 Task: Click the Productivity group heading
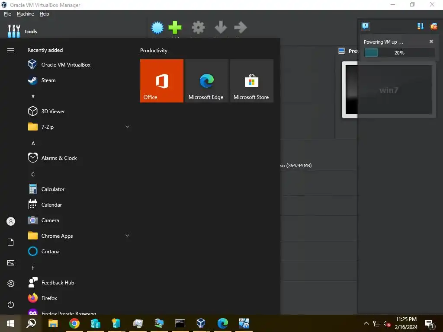154,51
